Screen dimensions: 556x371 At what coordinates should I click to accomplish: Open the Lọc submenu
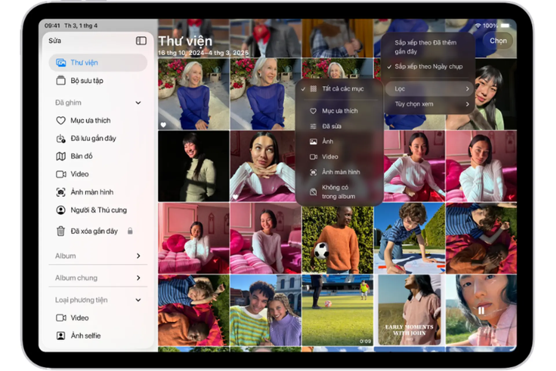pyautogui.click(x=429, y=89)
